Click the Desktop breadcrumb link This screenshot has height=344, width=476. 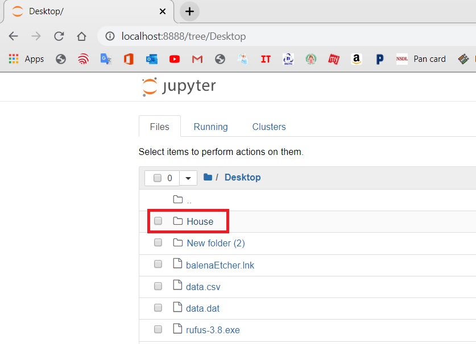point(243,177)
